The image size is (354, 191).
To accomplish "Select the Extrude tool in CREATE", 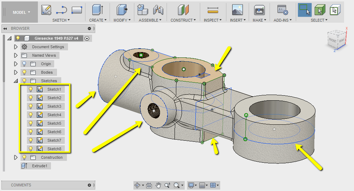I will 98,10.
